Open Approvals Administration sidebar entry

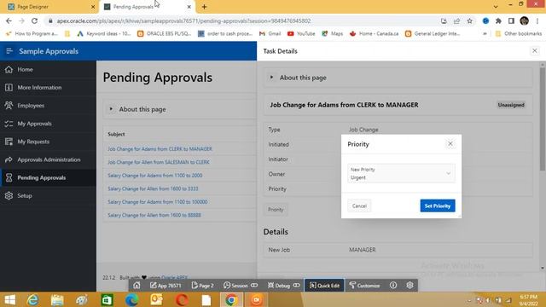pos(48,159)
